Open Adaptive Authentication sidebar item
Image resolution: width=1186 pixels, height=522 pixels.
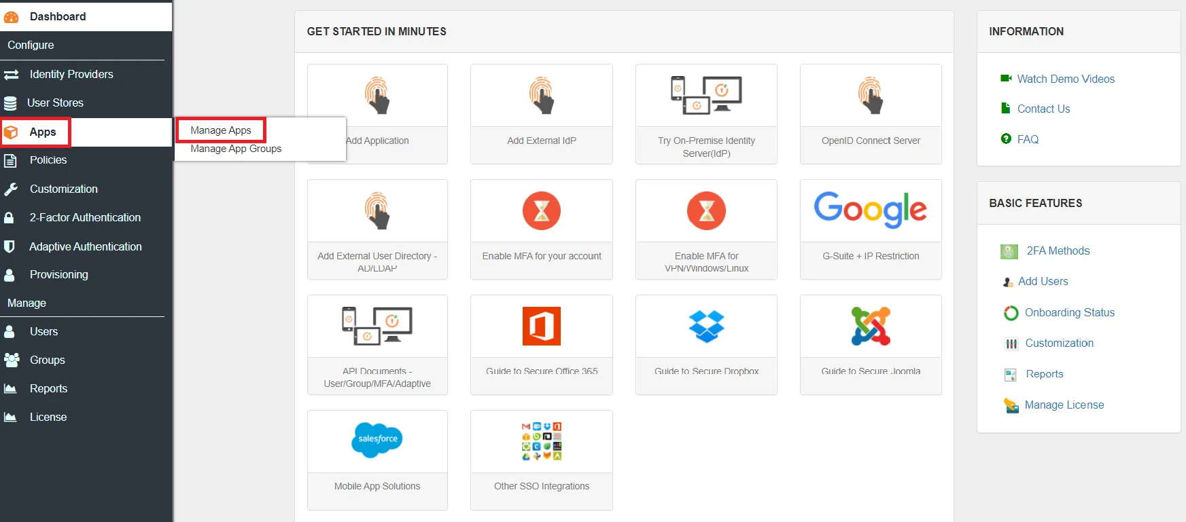[x=86, y=246]
